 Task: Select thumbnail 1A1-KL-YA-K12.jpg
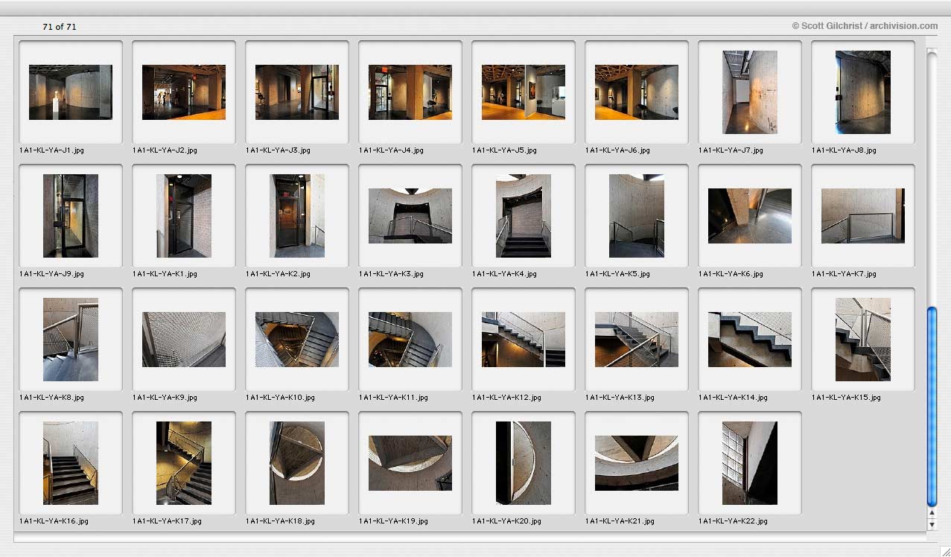click(524, 340)
